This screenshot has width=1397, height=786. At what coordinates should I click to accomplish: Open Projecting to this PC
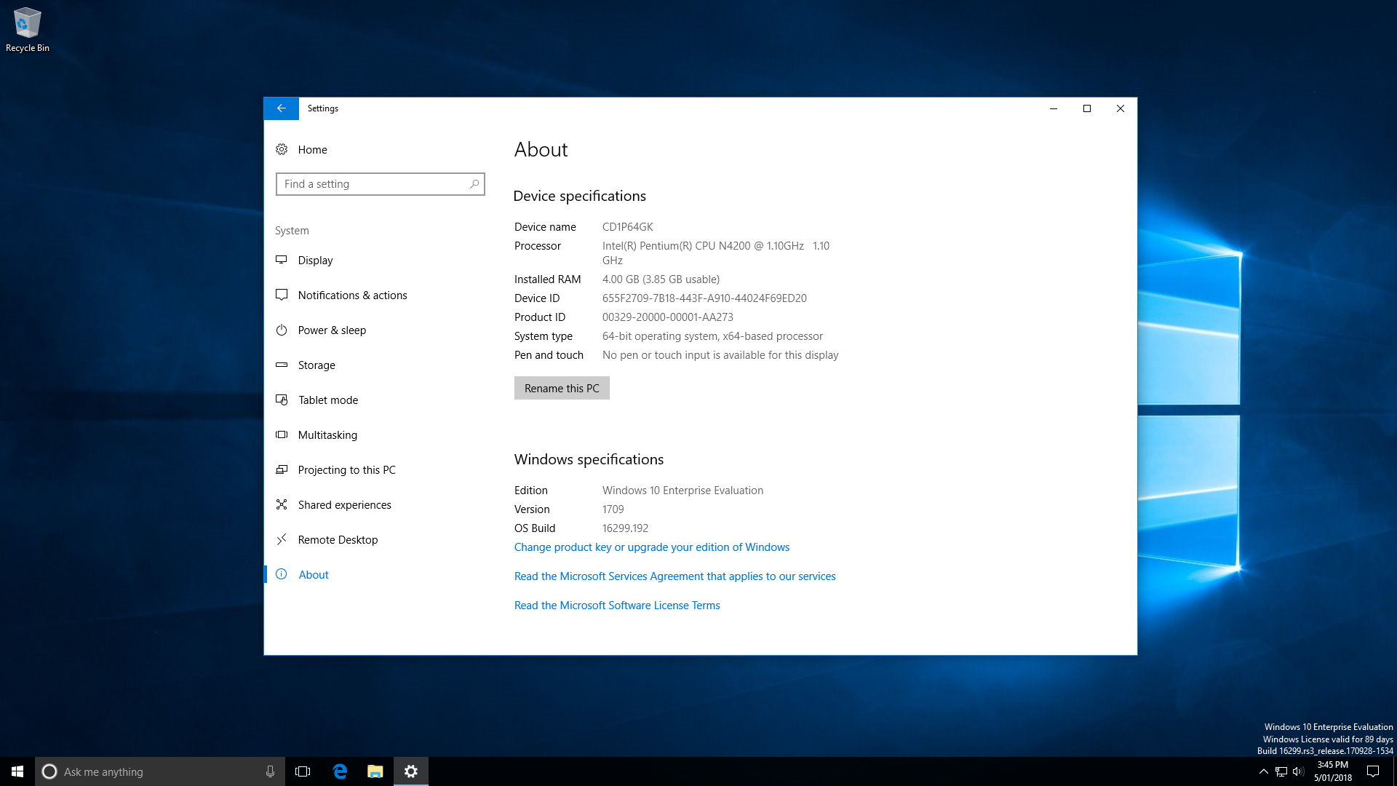click(x=346, y=469)
